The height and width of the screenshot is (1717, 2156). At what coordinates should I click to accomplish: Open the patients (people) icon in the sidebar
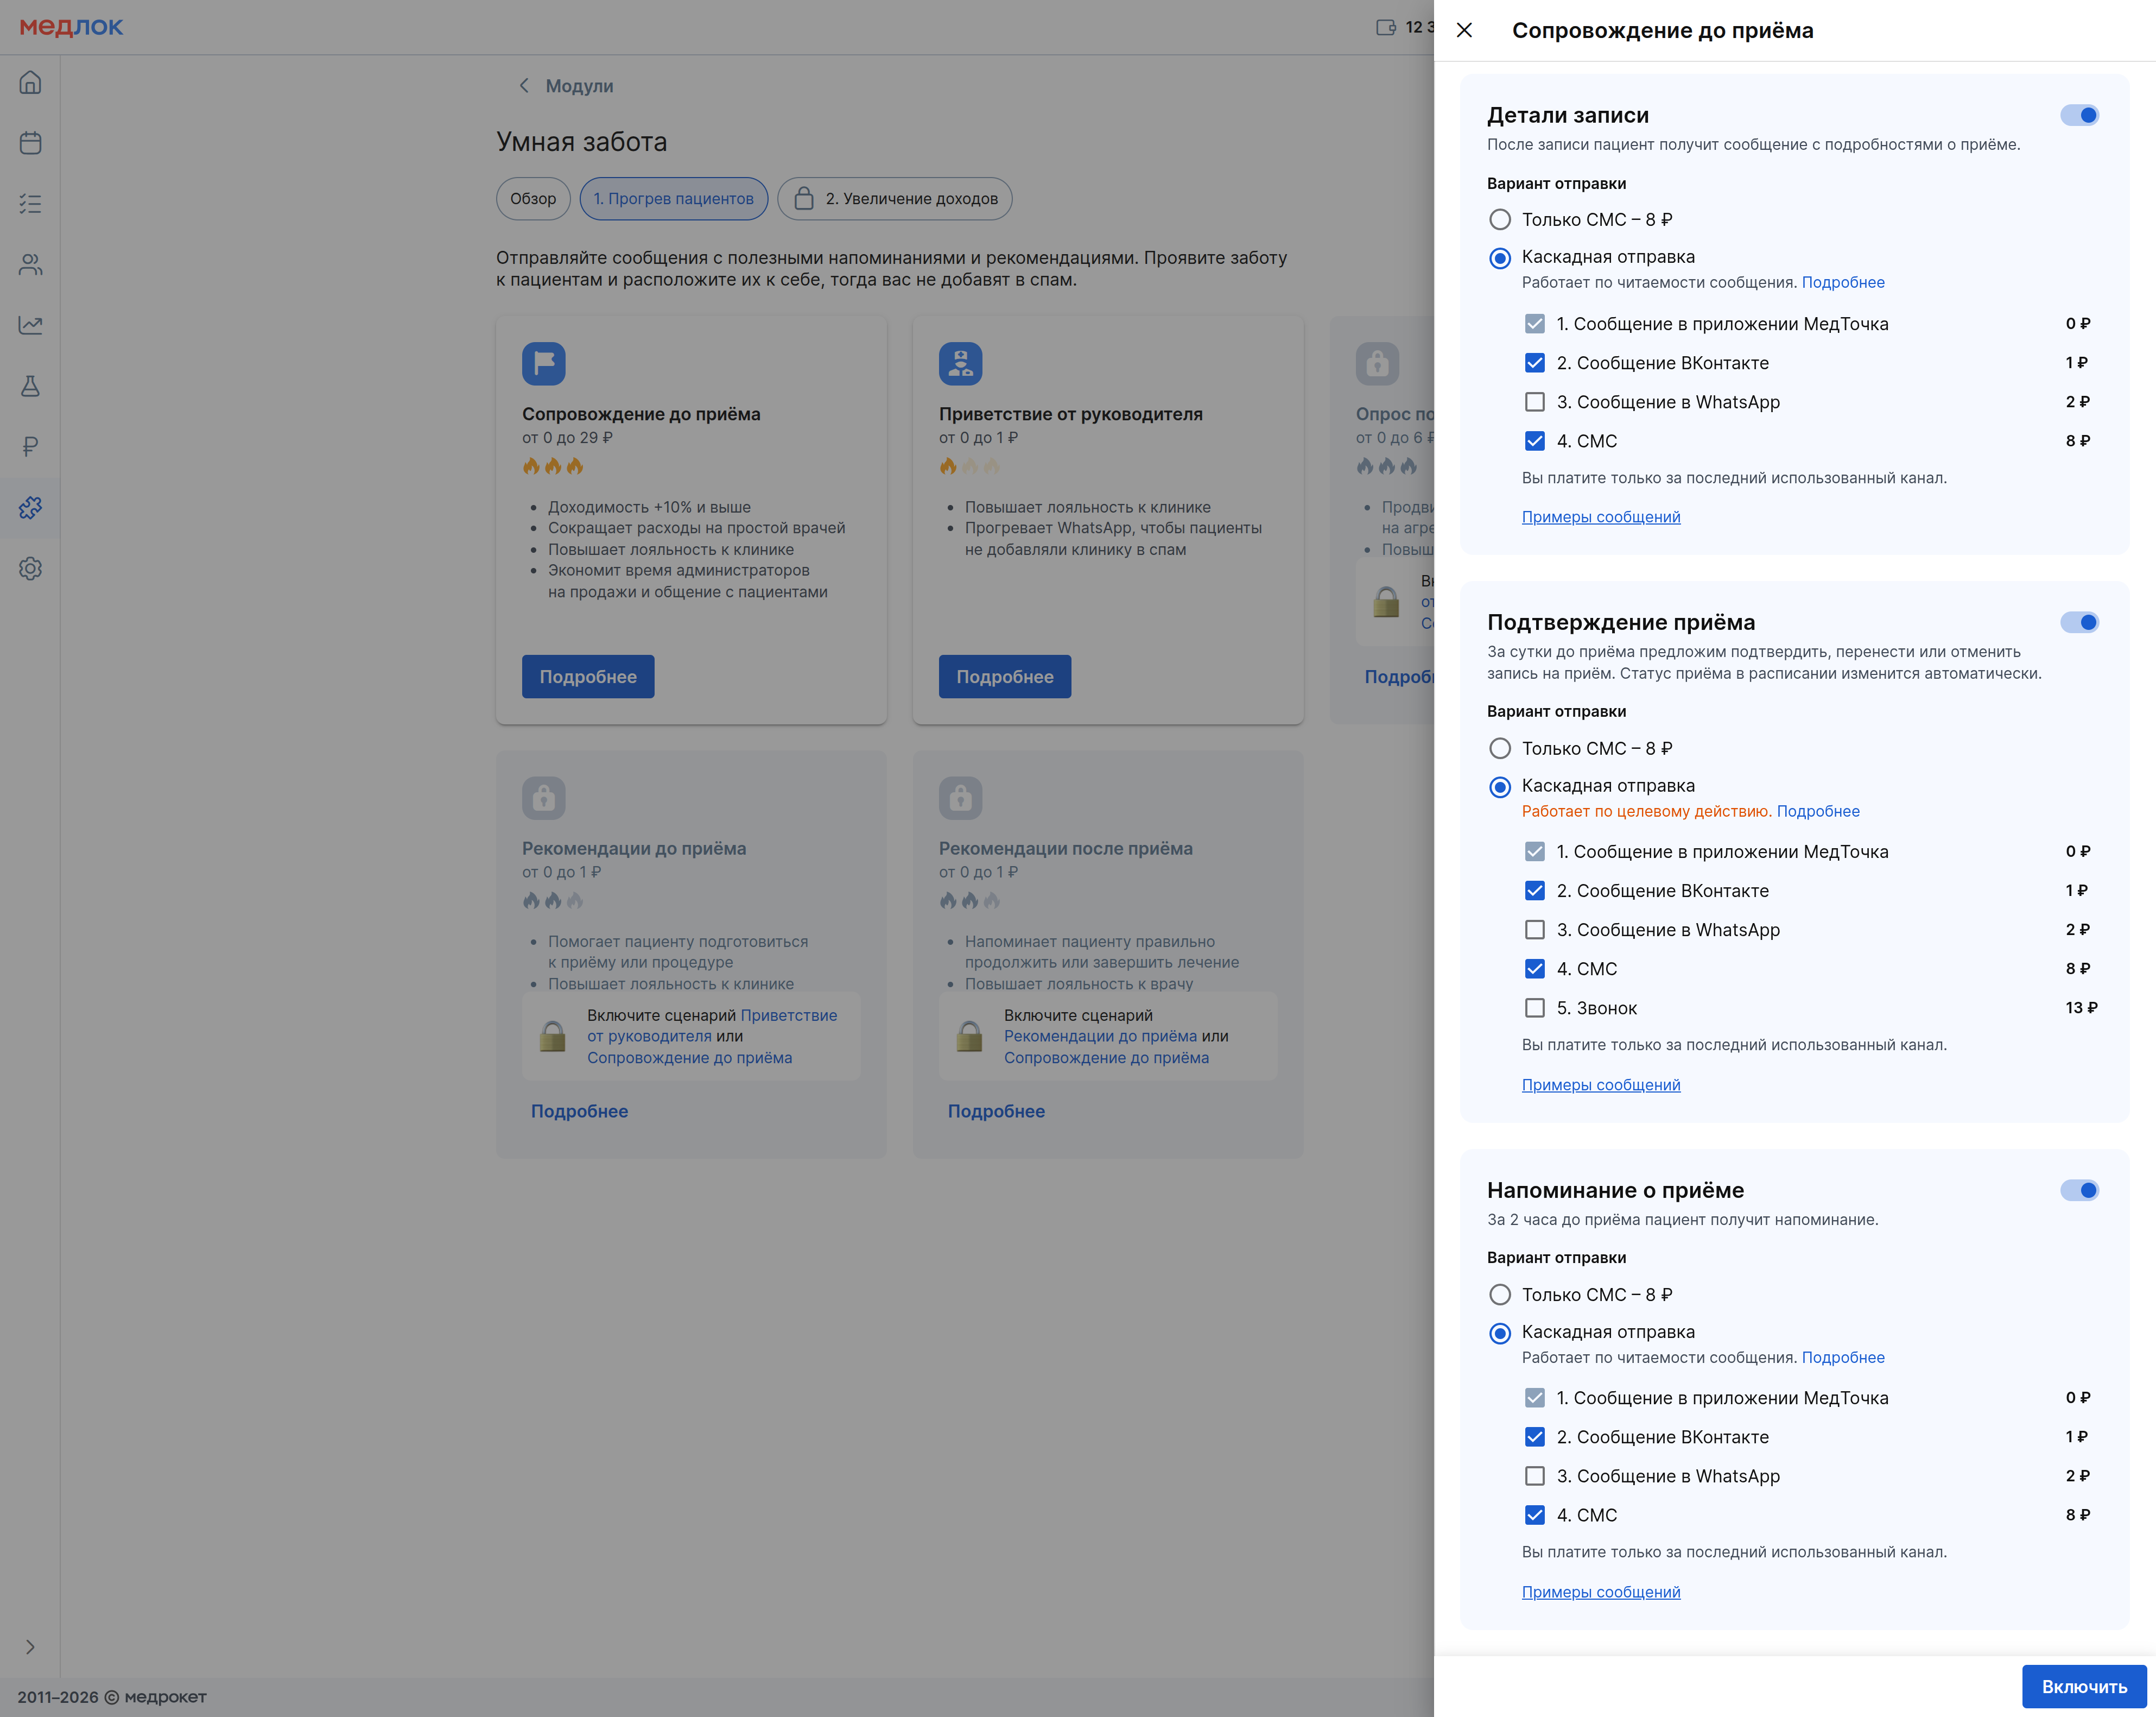pos(30,264)
